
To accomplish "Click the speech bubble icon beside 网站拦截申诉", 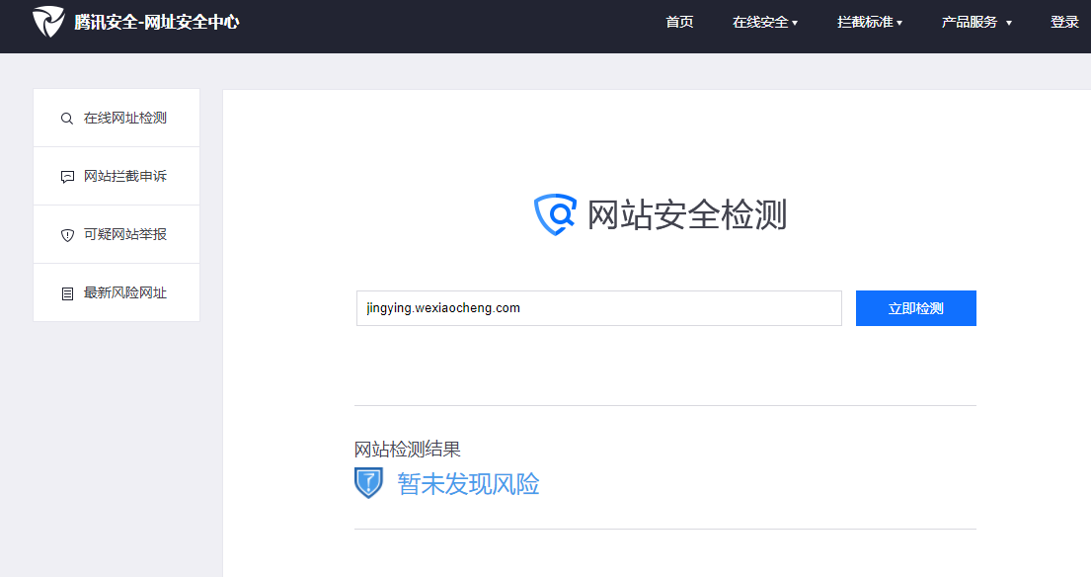I will (67, 177).
